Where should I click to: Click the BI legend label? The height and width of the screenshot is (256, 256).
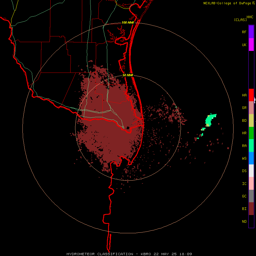244,209
